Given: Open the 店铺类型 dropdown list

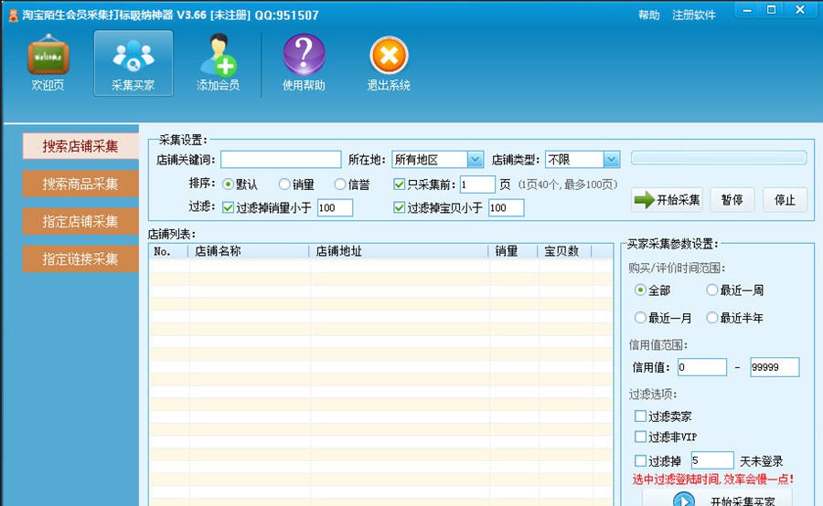Looking at the screenshot, I should [611, 160].
